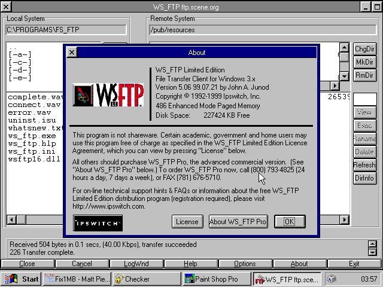Click the Ipswitch logo in About dialog

coord(98,222)
